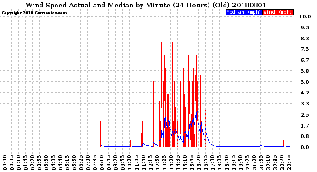
Task: Click the 06:25 time axis label
Action: tap(81, 163)
